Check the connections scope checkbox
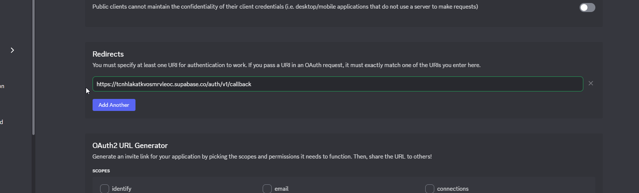 [x=430, y=189]
